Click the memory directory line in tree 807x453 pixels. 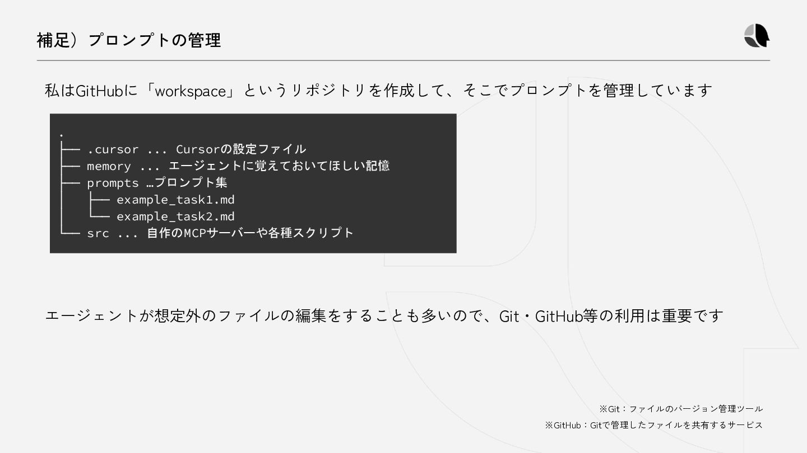click(x=224, y=166)
